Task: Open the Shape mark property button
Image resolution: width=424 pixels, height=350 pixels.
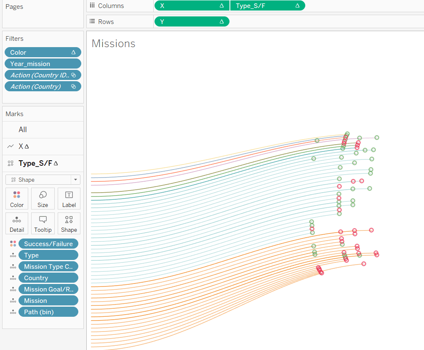Action: coord(69,223)
